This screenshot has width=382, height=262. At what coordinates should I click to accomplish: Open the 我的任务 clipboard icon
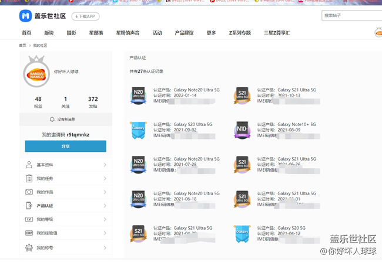coord(29,178)
